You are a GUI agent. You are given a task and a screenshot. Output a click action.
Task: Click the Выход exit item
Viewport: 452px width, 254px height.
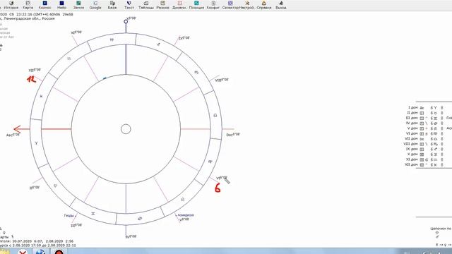pyautogui.click(x=280, y=5)
